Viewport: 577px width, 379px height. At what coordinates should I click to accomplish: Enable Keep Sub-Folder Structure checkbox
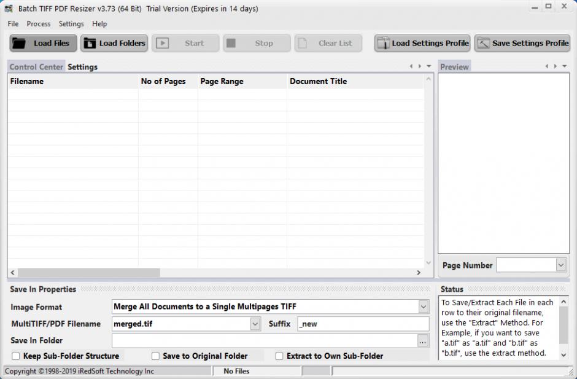(x=16, y=356)
